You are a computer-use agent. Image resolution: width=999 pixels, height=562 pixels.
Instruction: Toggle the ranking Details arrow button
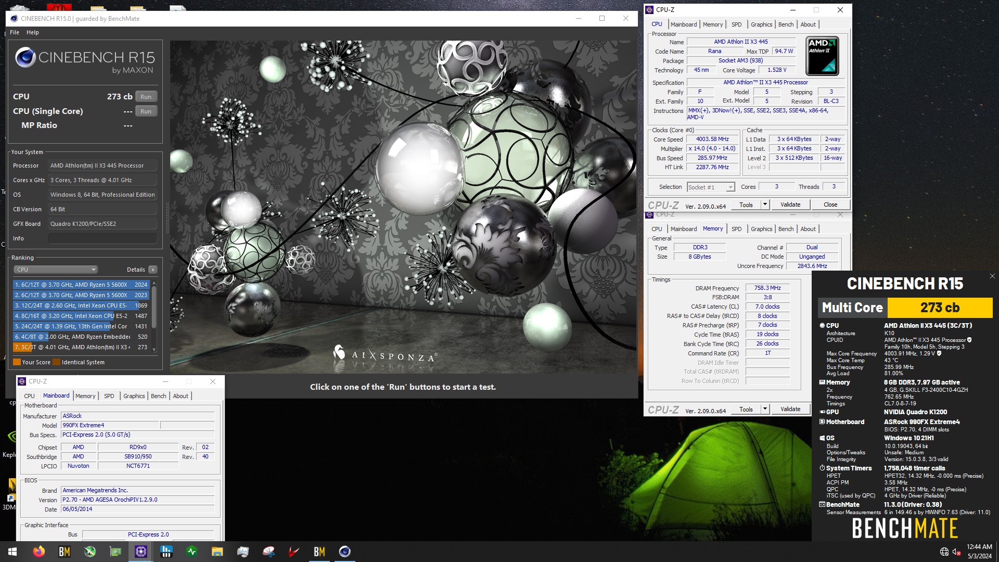[x=153, y=270]
